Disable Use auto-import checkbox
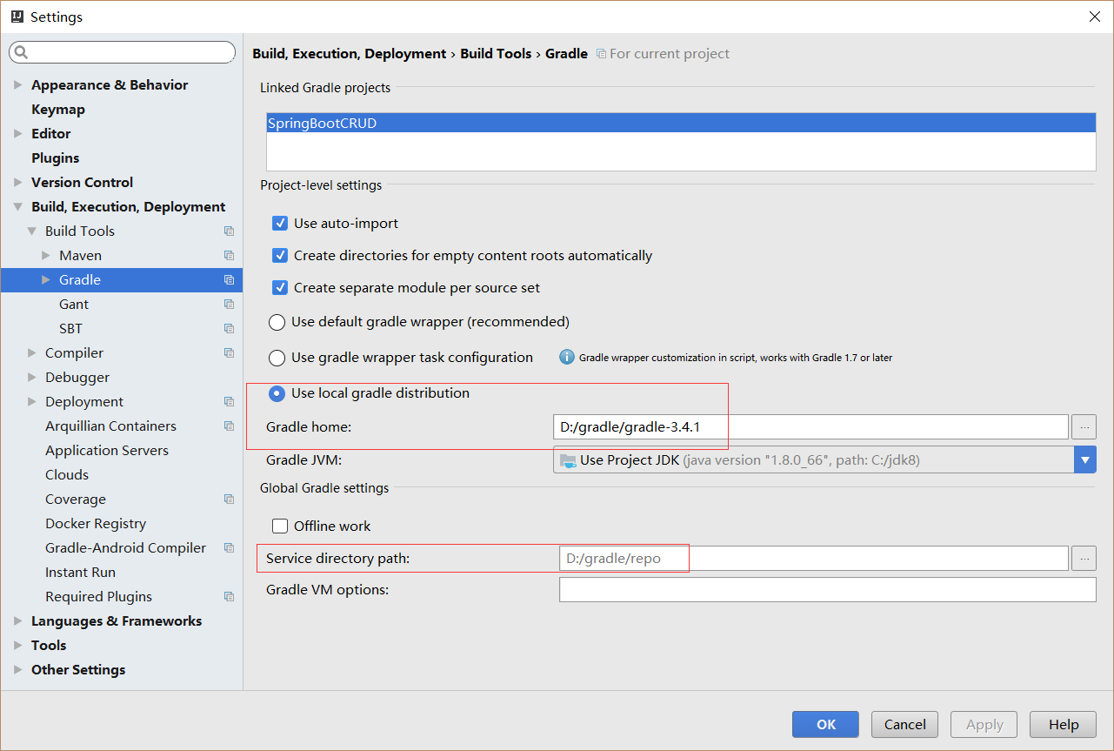Viewport: 1114px width, 751px height. [280, 224]
